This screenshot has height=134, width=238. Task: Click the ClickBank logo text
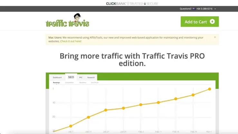coord(116,4)
